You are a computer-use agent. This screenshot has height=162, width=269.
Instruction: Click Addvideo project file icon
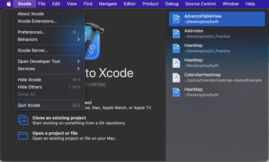176,34
